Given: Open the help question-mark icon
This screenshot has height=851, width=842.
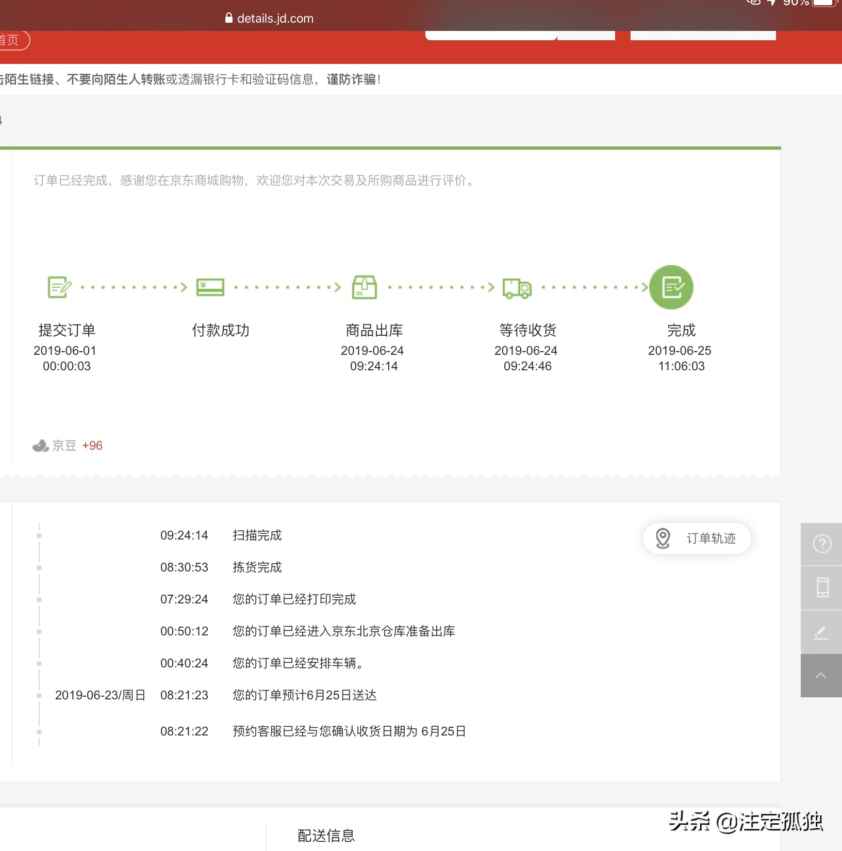Looking at the screenshot, I should (x=822, y=543).
